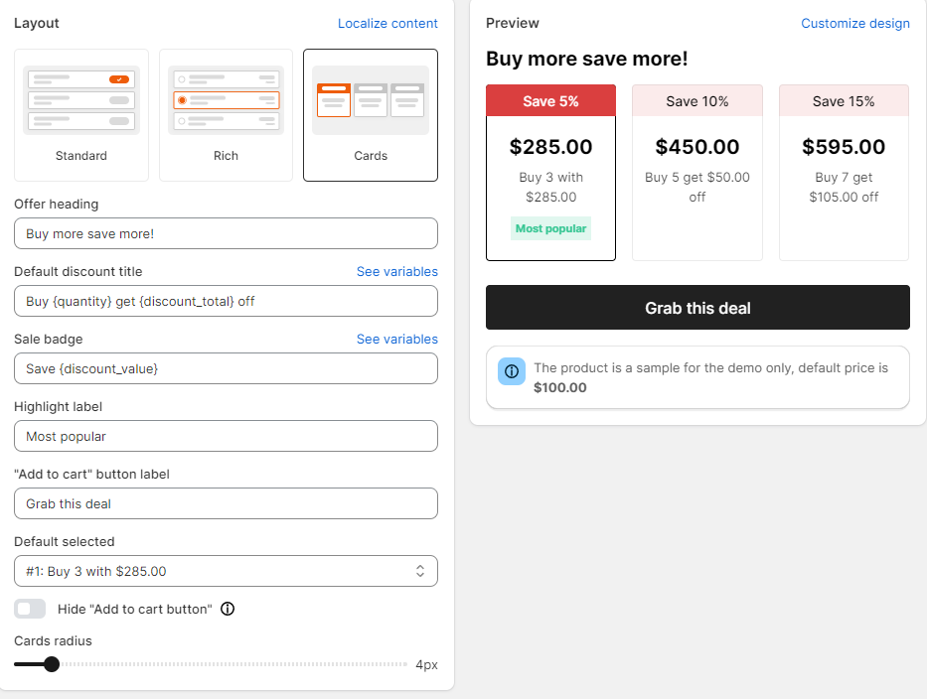The image size is (927, 699).
Task: Show variables for Sale badge
Action: tap(397, 339)
